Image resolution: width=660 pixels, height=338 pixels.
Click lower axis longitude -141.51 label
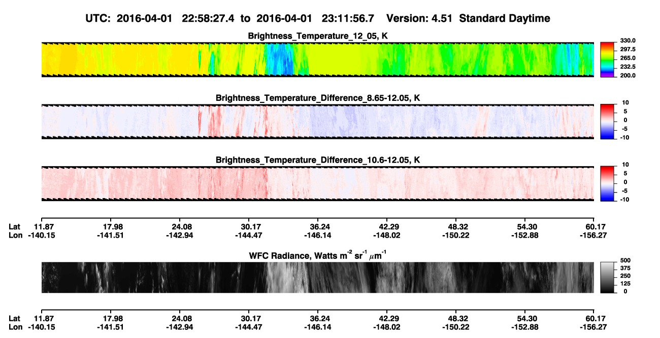click(x=111, y=327)
